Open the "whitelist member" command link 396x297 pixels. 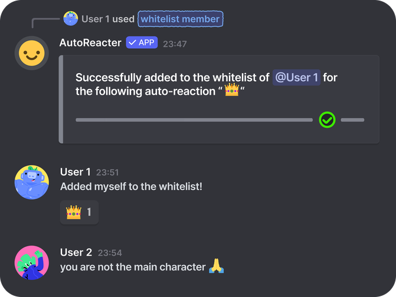tap(180, 19)
